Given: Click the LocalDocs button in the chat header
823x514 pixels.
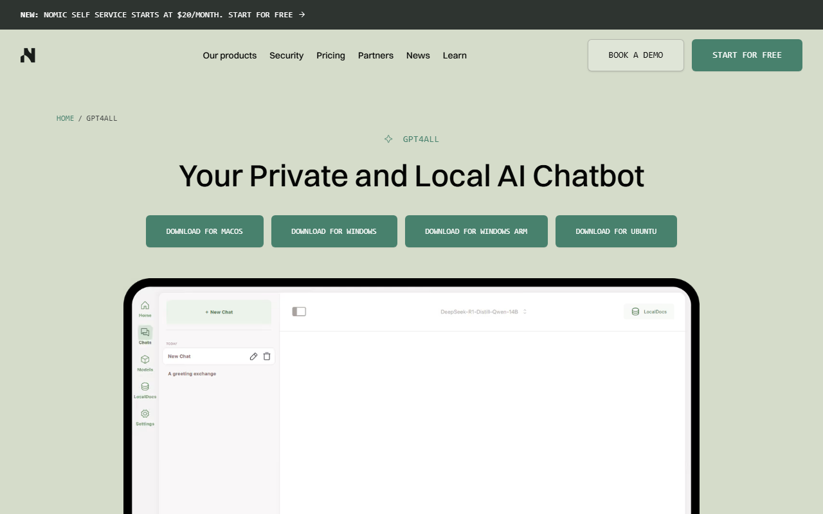Looking at the screenshot, I should click(x=649, y=312).
